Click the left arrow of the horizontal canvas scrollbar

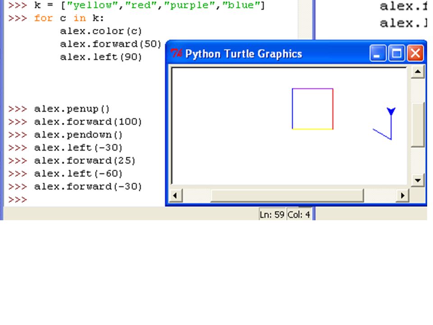tap(175, 195)
